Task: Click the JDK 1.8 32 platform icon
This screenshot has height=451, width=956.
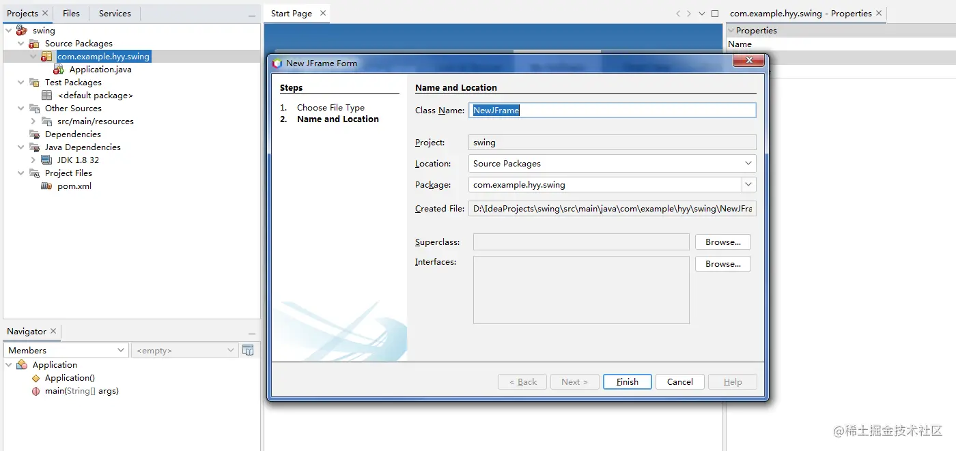Action: click(46, 160)
